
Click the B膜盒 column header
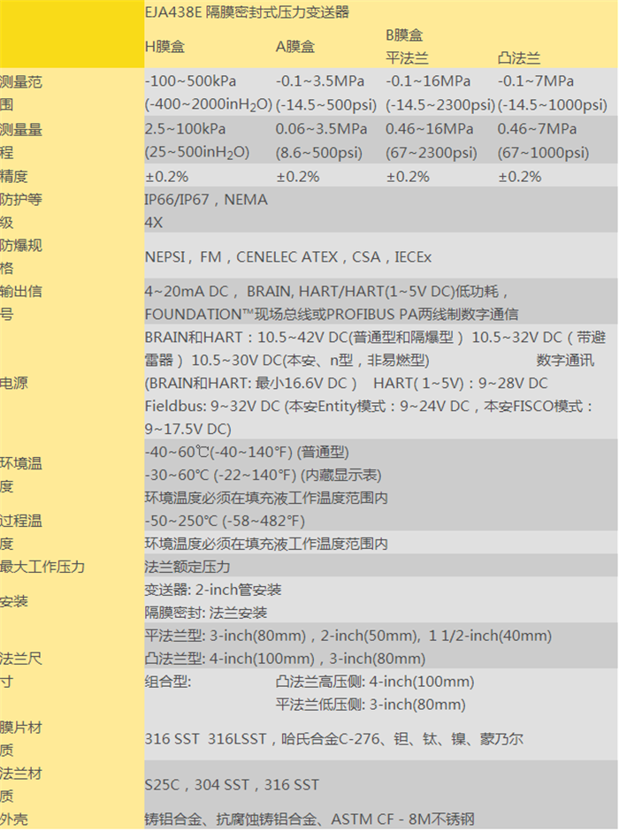click(404, 35)
